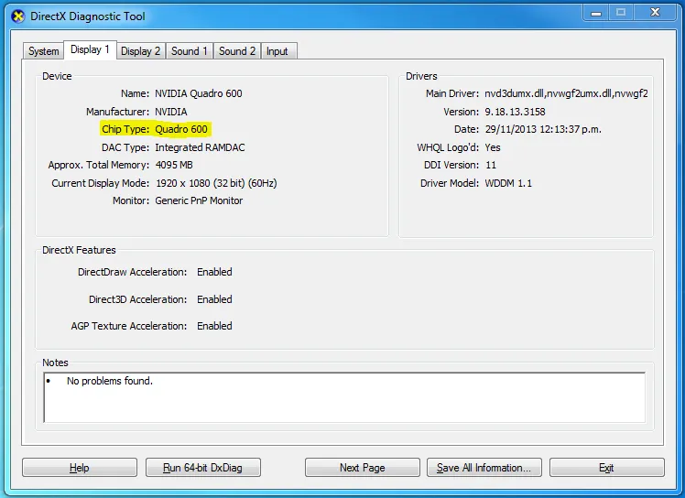Open the Display 2 tab
The height and width of the screenshot is (498, 685).
141,51
